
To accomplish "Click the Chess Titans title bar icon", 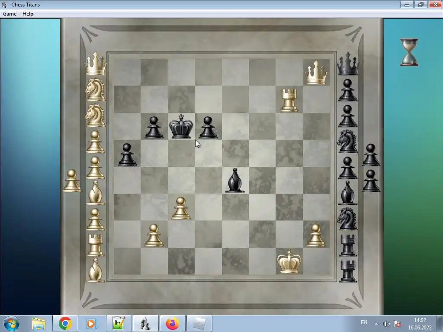I will (x=4, y=4).
